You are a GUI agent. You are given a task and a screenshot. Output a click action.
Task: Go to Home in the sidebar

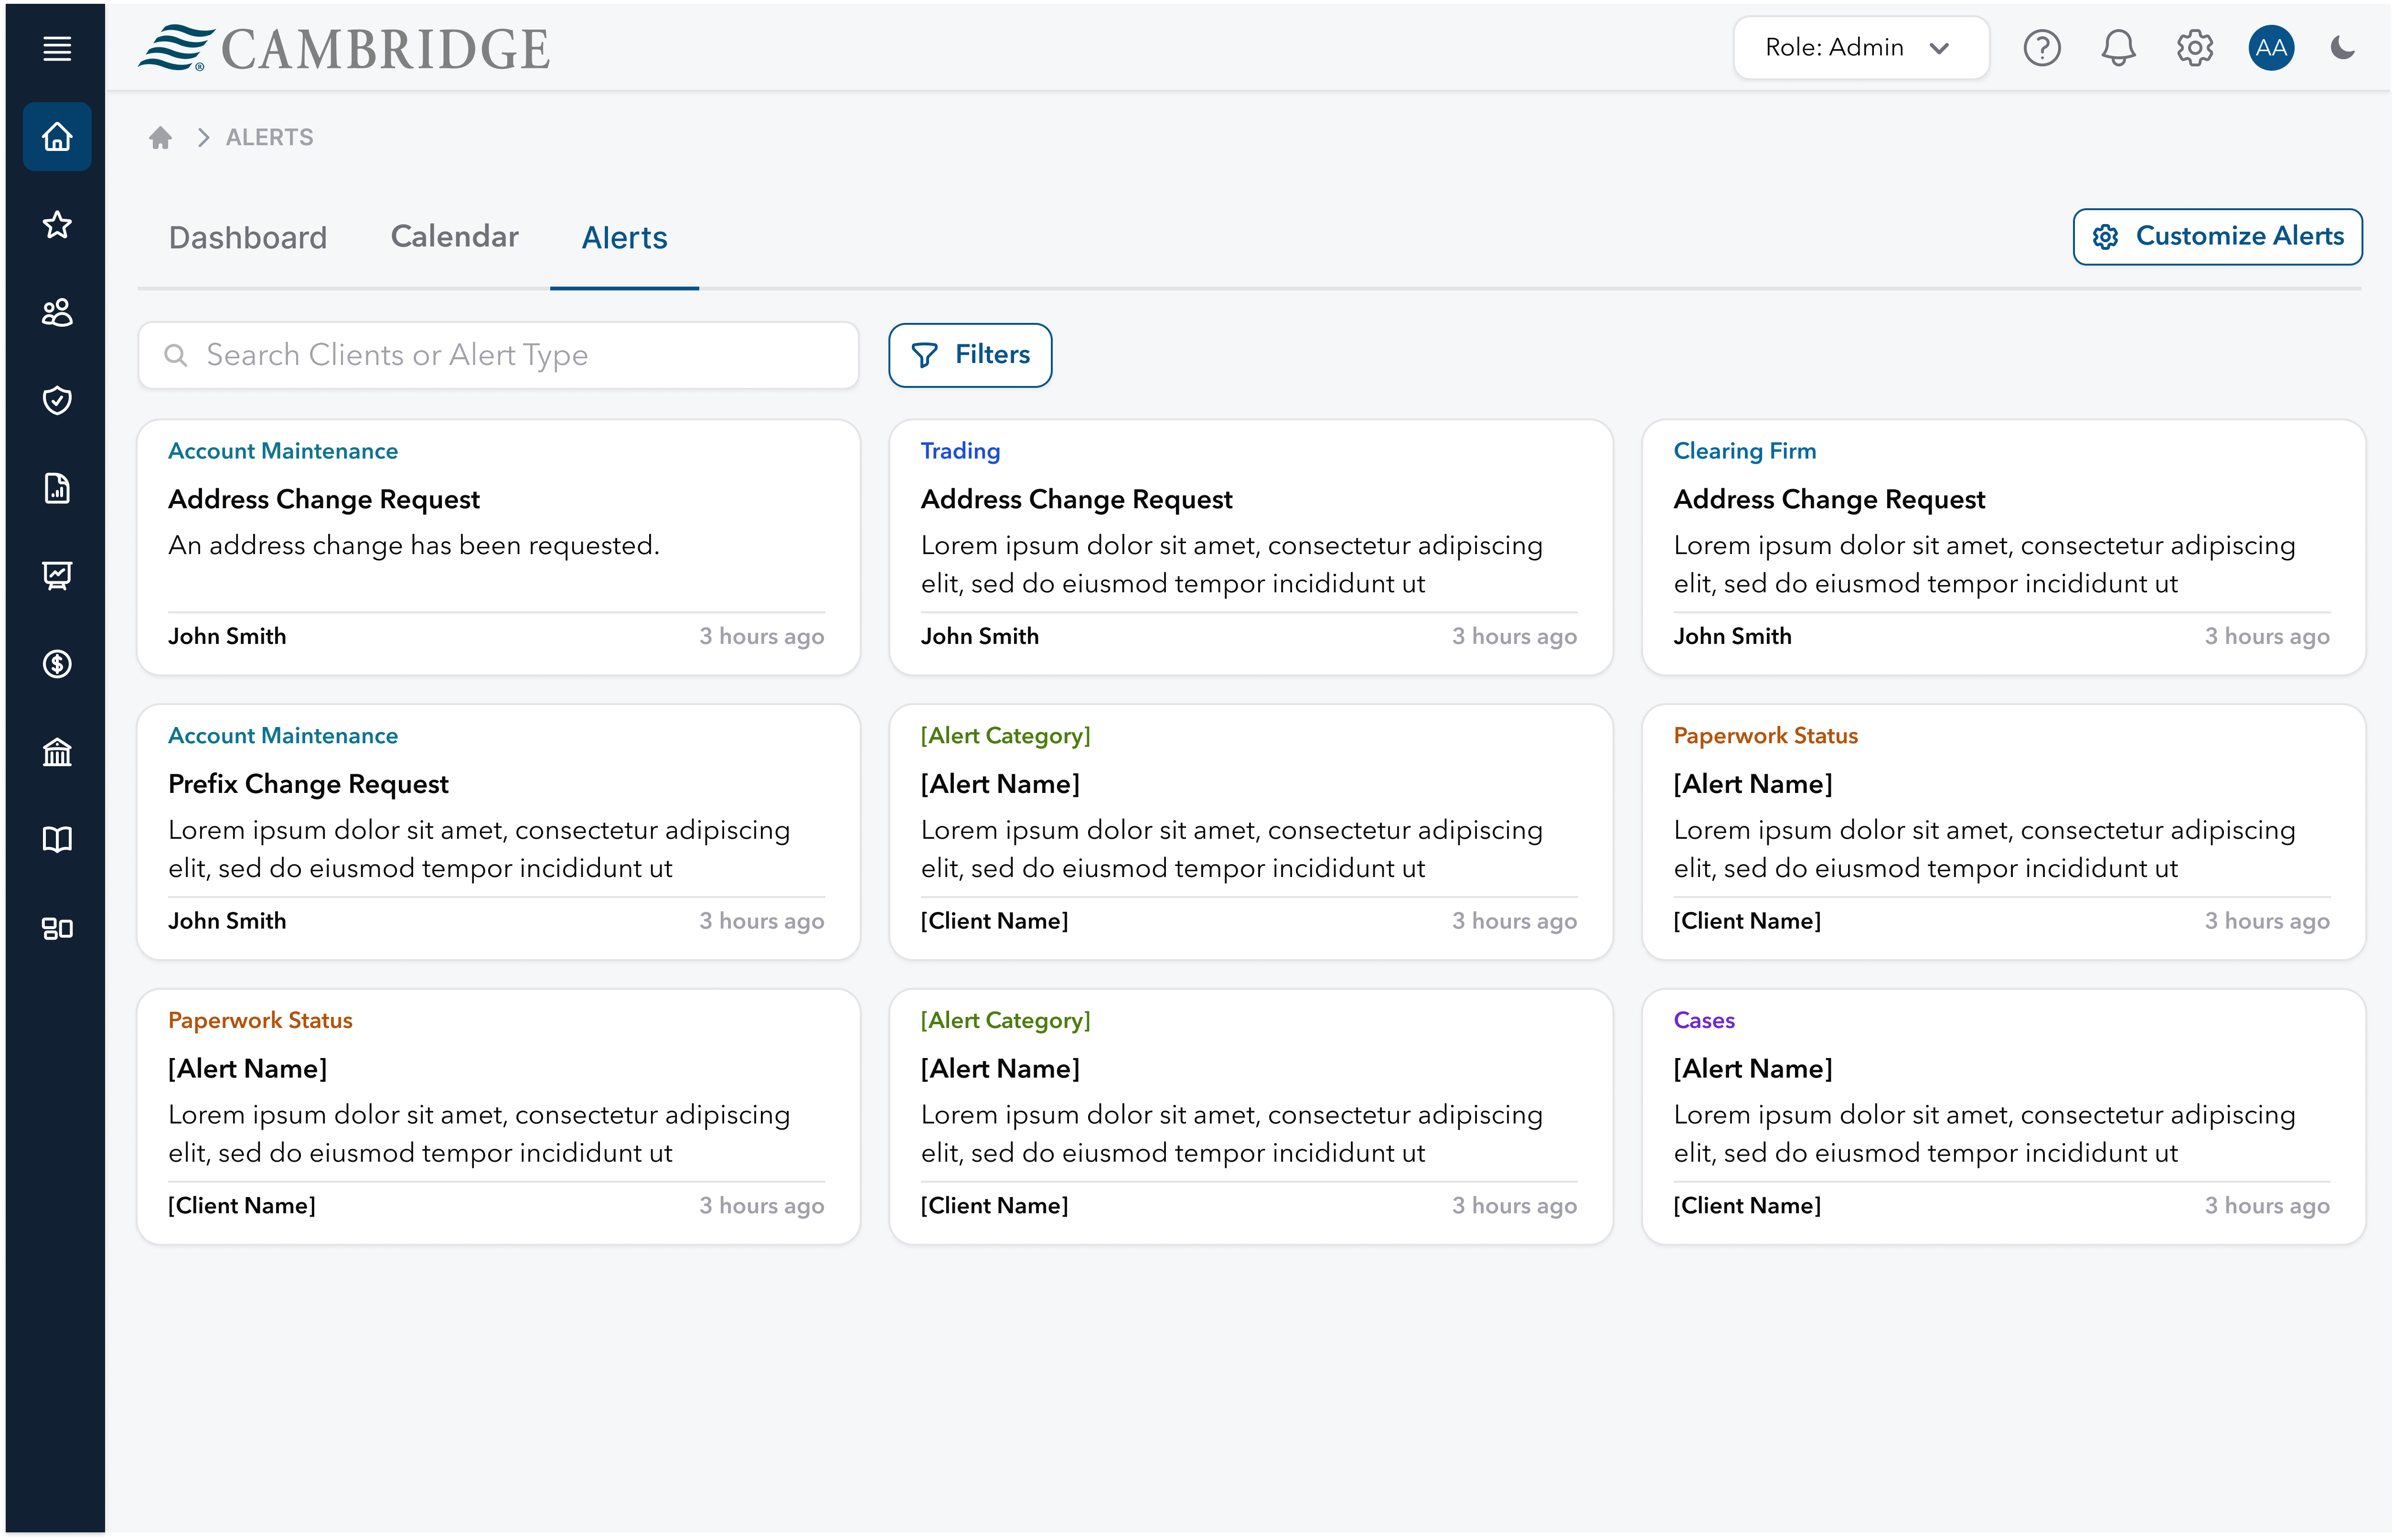point(57,136)
